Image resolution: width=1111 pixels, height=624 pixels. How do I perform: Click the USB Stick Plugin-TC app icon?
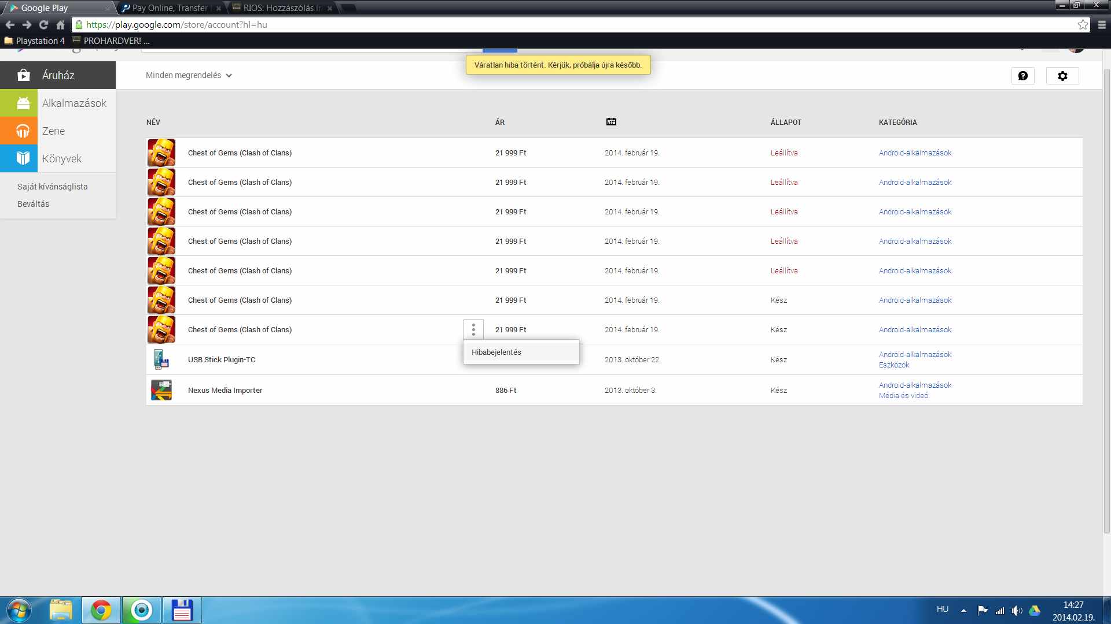[x=161, y=359]
